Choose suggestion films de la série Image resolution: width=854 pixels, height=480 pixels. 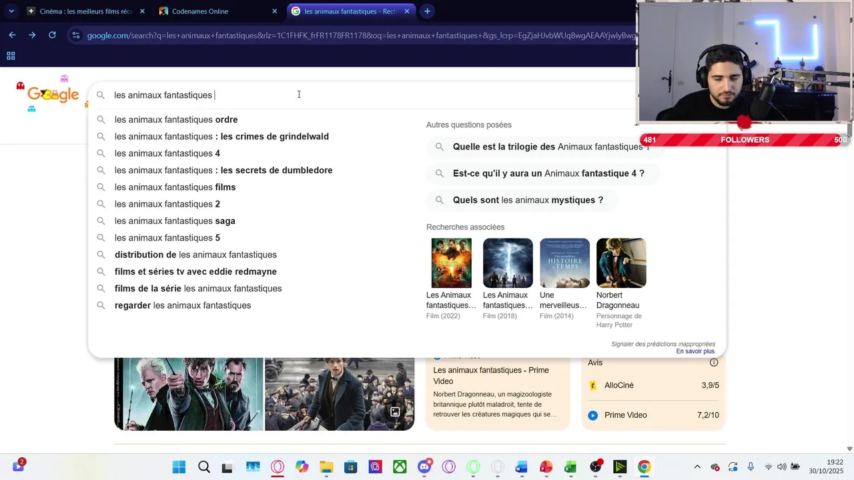coord(198,289)
